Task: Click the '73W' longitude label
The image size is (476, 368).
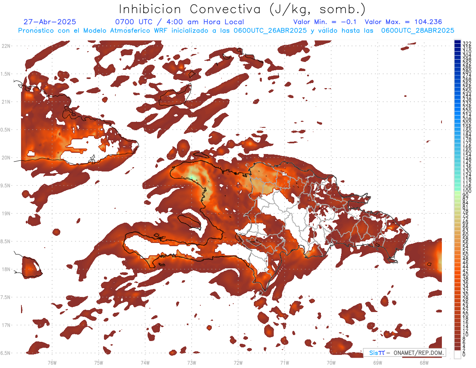Action: coord(192,362)
